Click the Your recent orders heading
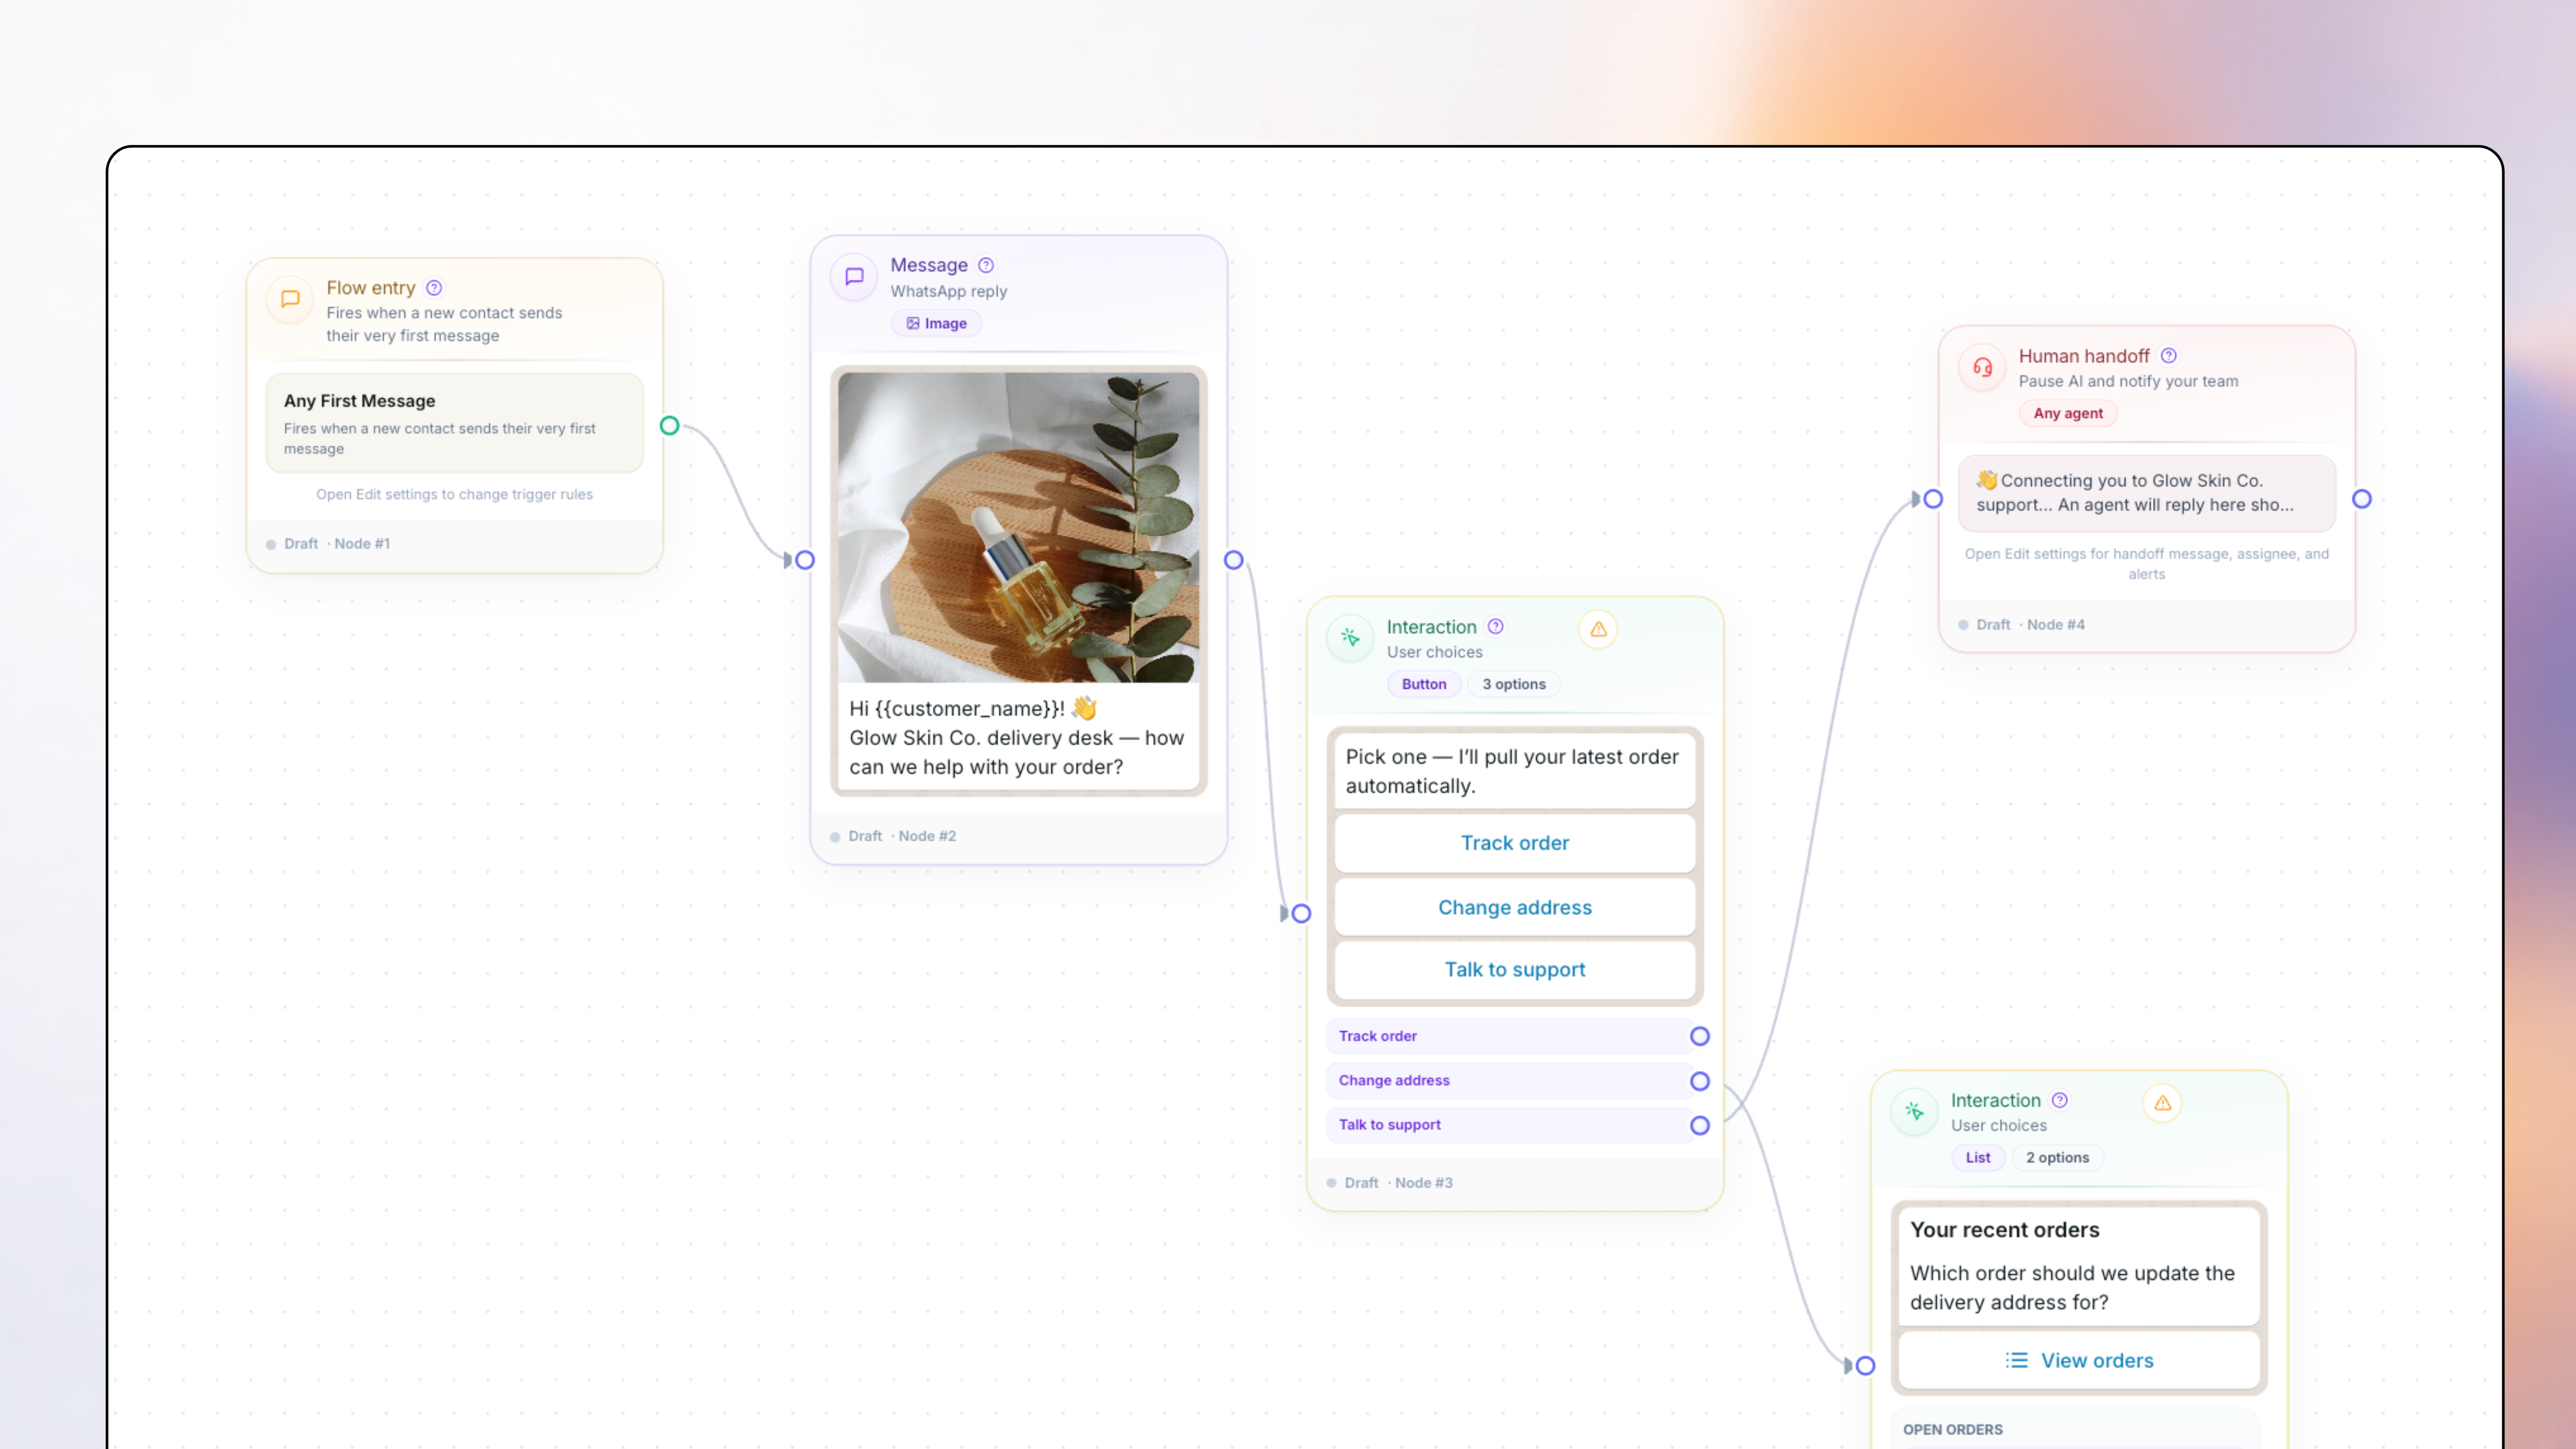Screen dimensions: 2576x1449 point(2004,1230)
